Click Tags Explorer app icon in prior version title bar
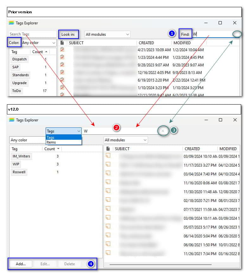249x276 pixels. point(11,23)
